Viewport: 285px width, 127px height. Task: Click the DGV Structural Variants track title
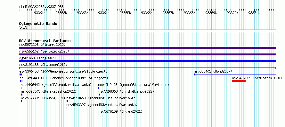coord(45,41)
